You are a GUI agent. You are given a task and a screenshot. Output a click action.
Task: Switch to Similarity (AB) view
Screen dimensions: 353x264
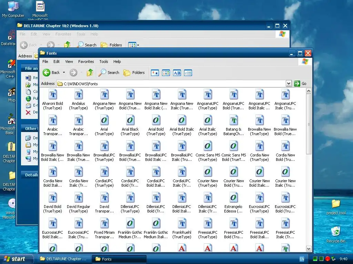point(177,73)
